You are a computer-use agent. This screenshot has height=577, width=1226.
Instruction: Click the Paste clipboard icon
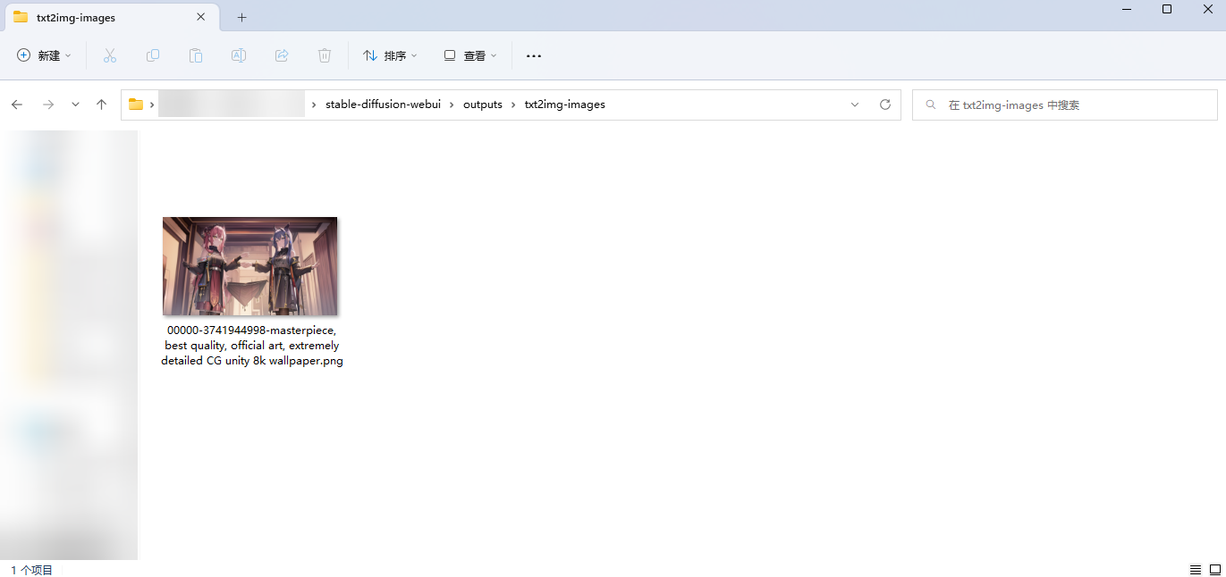[x=196, y=55]
